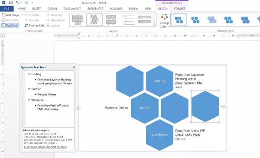Viewport: 260px width, 158px height.
Task: Expand the Add Shape dropdown arrow
Action: pos(22,15)
